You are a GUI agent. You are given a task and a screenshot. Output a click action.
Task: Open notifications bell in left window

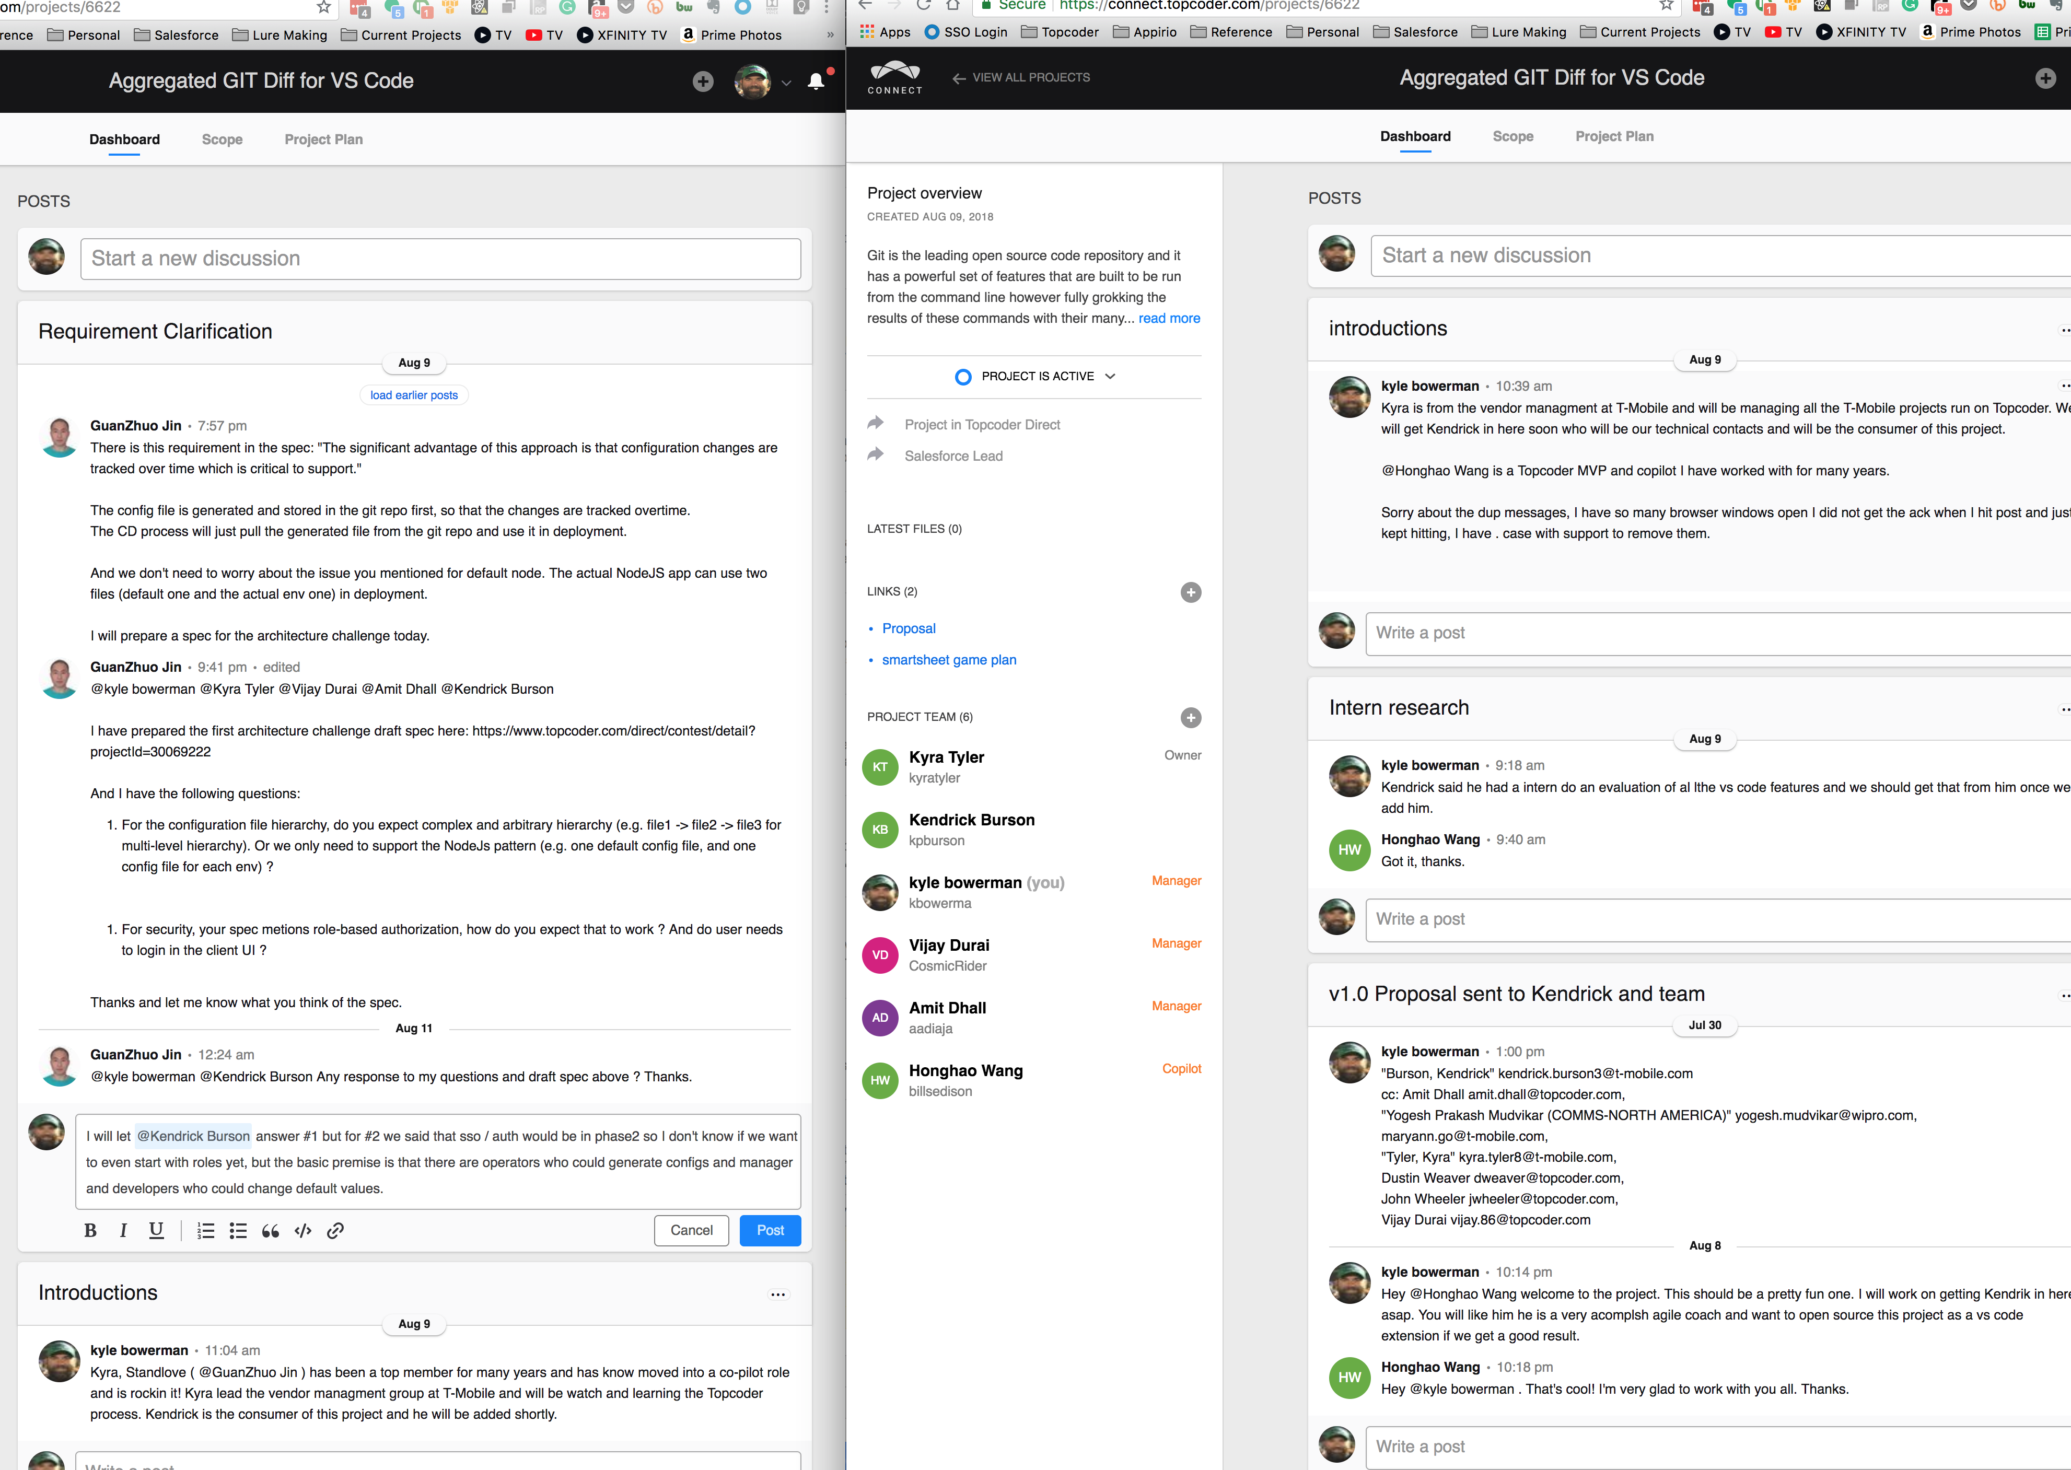click(817, 81)
